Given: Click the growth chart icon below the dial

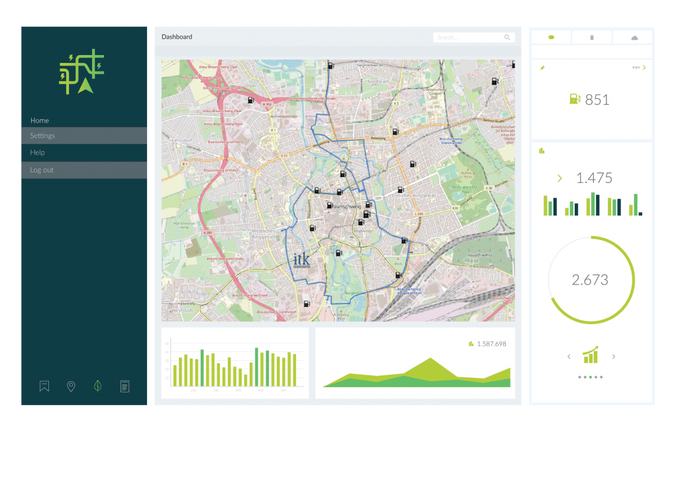Looking at the screenshot, I should click(591, 355).
